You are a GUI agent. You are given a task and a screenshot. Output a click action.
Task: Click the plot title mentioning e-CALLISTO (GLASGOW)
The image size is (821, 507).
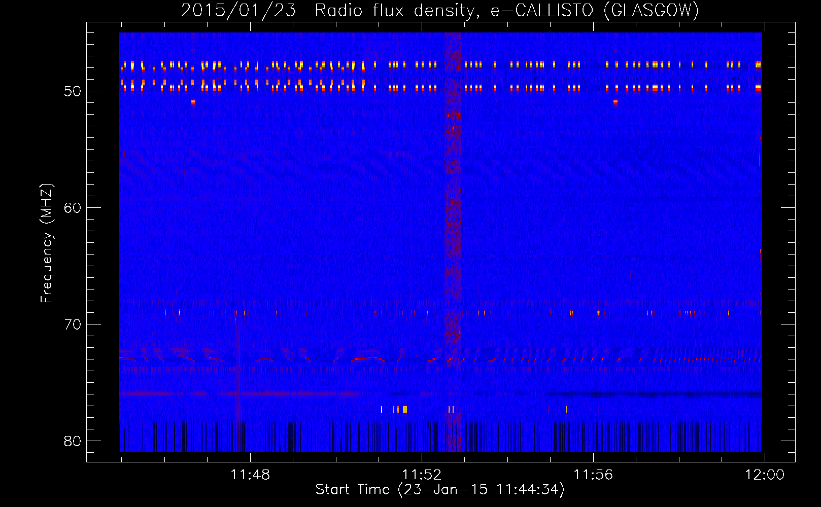(440, 10)
